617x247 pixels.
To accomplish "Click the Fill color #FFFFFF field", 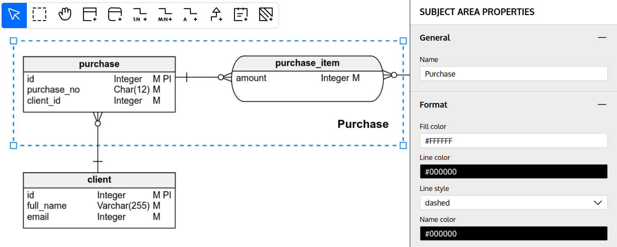I will coord(513,141).
